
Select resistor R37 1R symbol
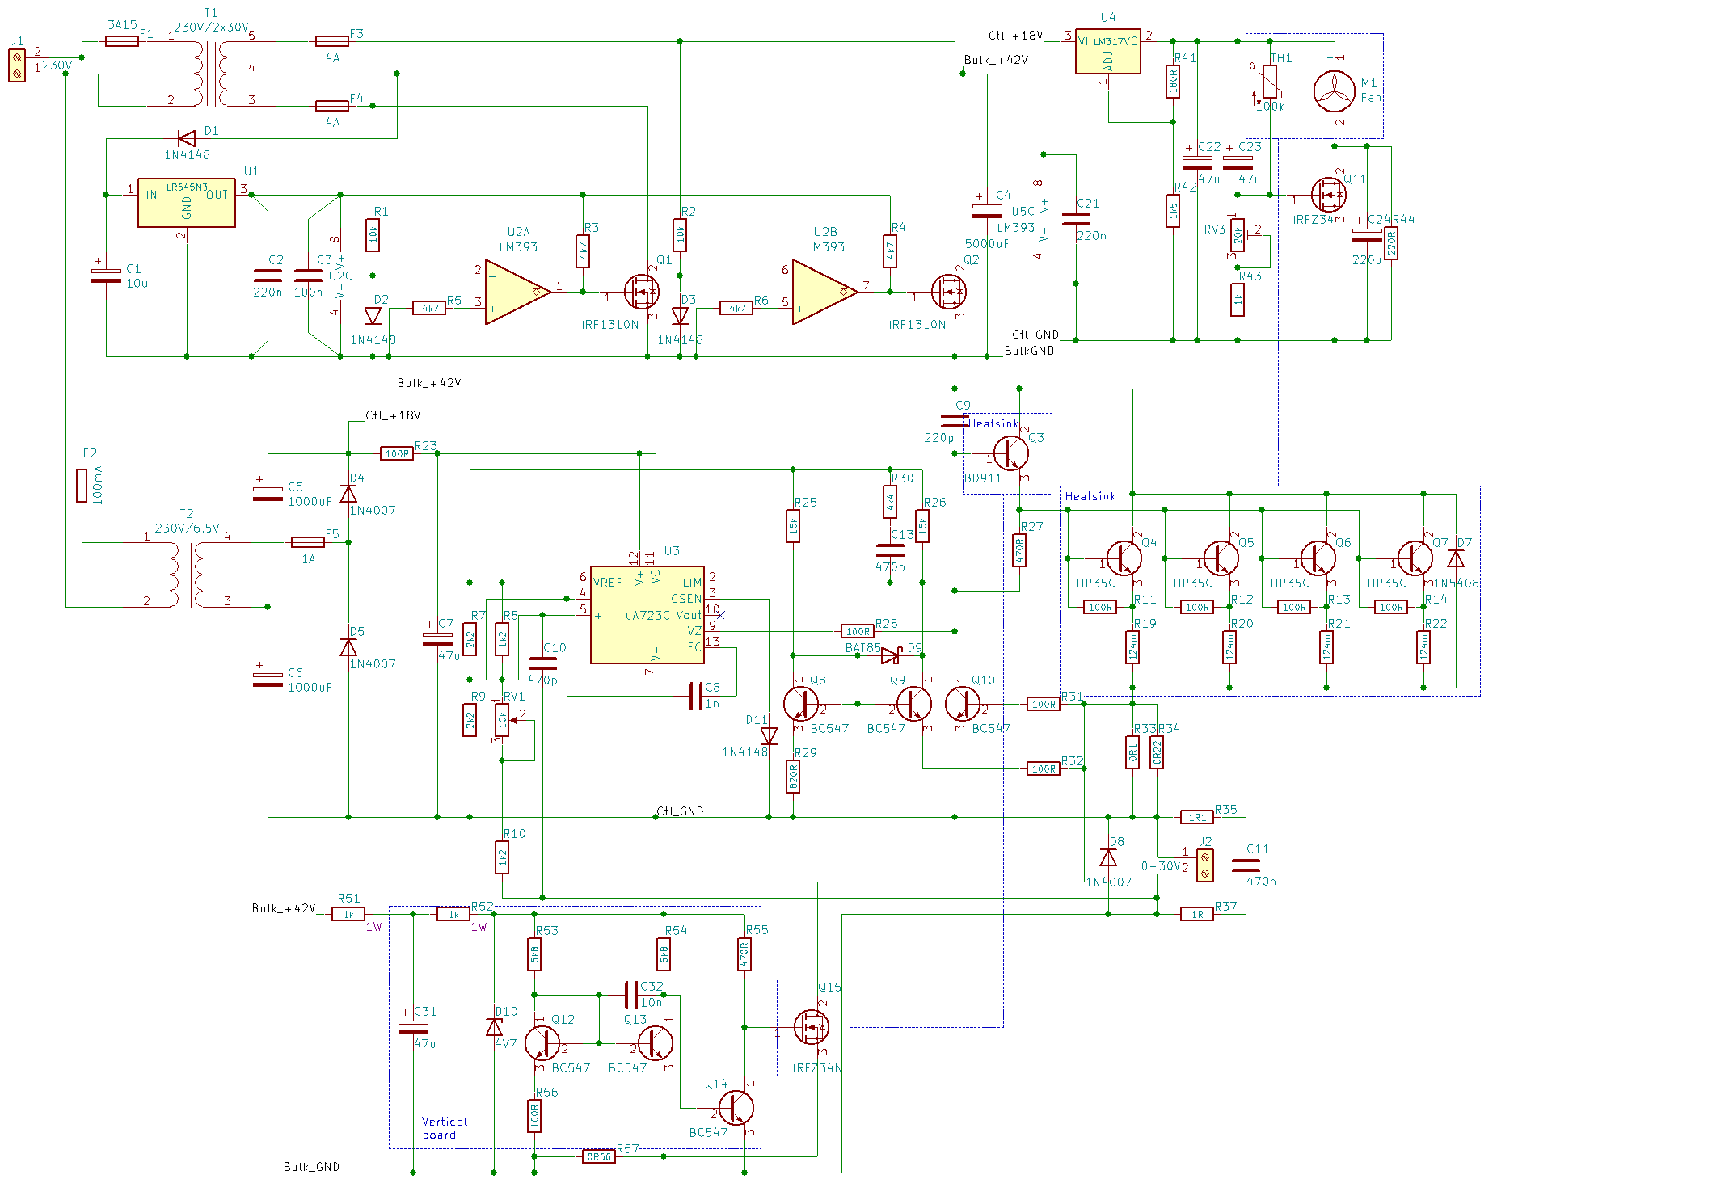point(1197,914)
